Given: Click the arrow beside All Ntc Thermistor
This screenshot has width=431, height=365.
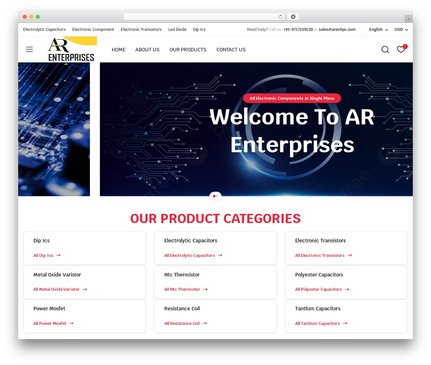Looking at the screenshot, I should [205, 289].
